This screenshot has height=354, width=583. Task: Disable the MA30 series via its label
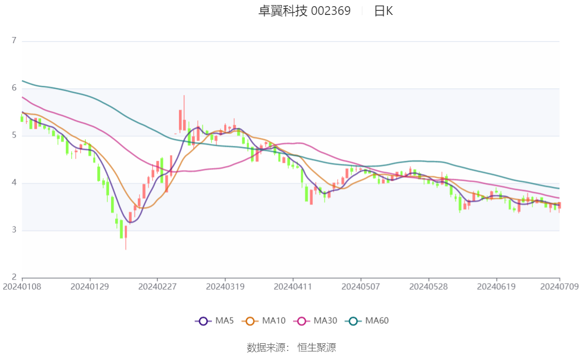(x=325, y=321)
